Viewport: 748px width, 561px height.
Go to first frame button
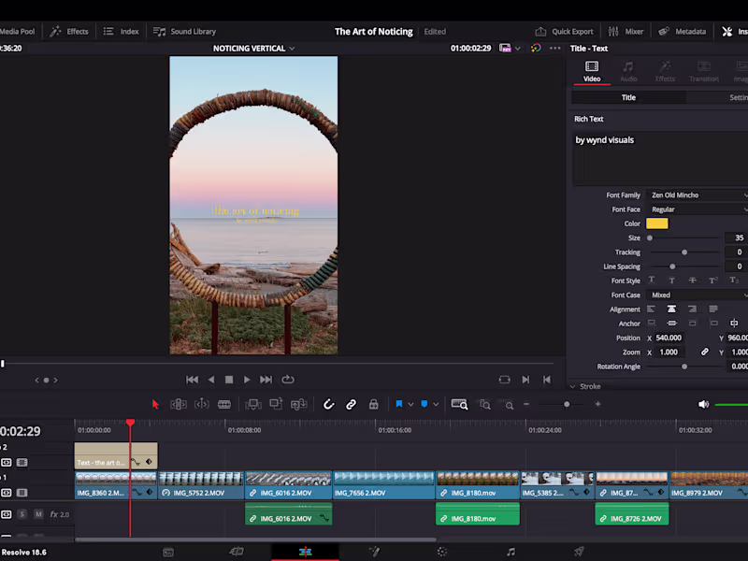tap(193, 380)
